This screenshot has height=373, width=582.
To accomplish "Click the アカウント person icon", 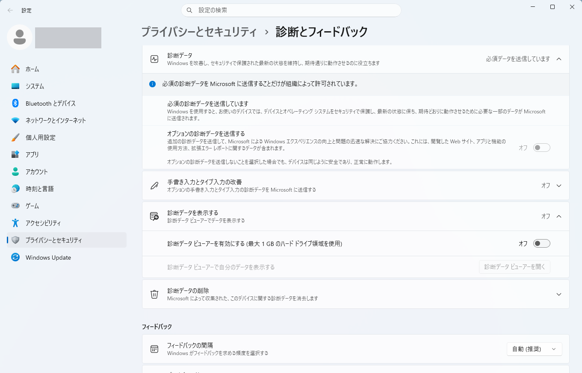I will pos(15,172).
